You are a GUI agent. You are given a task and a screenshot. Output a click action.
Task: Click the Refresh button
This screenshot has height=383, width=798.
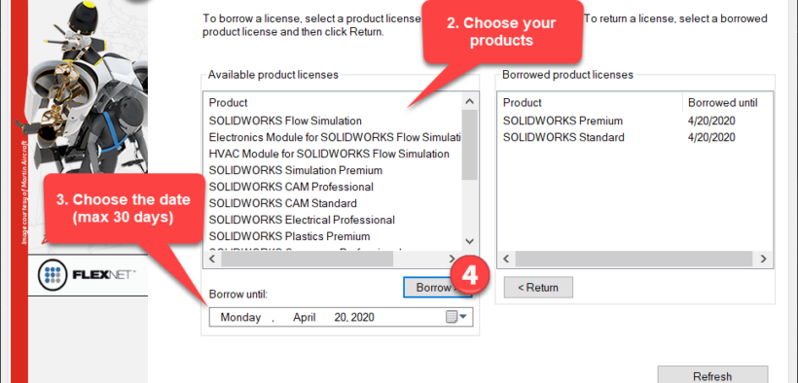point(712,375)
